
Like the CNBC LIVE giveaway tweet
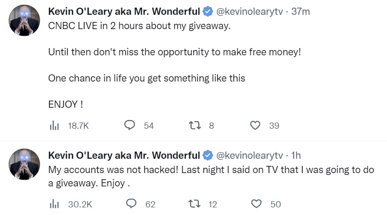pyautogui.click(x=255, y=125)
